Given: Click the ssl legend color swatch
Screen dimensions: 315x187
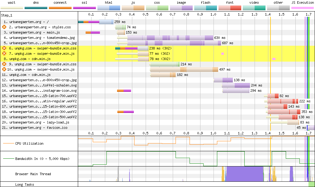Looking at the screenshot, I should click(84, 8).
